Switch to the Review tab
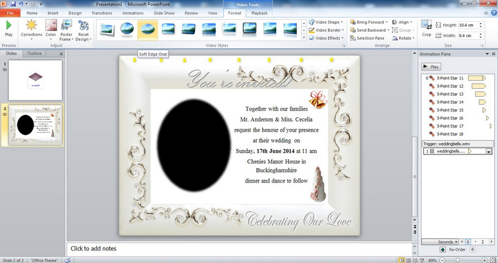 191,13
